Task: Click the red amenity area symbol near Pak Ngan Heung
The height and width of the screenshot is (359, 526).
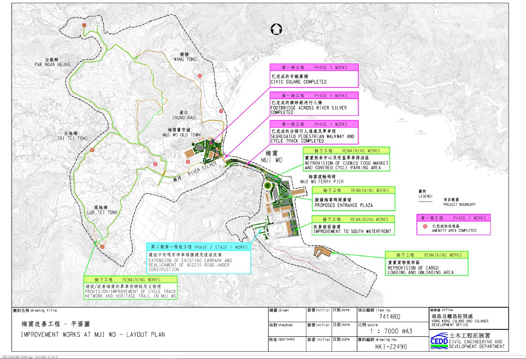Action: [x=84, y=25]
